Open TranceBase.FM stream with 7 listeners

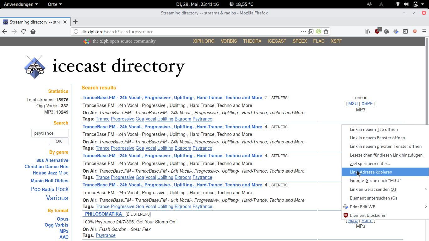pos(172,98)
